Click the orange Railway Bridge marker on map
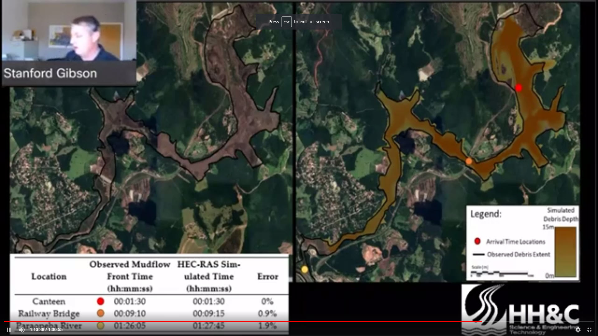 coord(469,161)
